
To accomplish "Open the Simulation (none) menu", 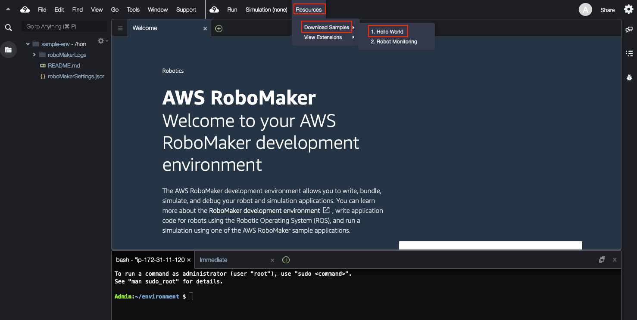I will [x=266, y=9].
